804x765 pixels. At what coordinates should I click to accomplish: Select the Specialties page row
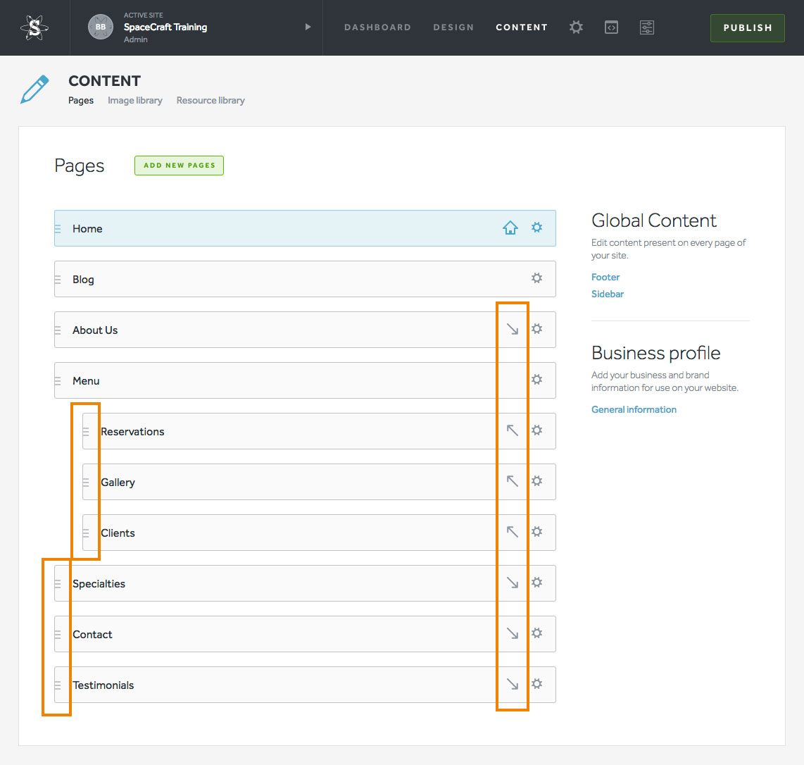(305, 583)
